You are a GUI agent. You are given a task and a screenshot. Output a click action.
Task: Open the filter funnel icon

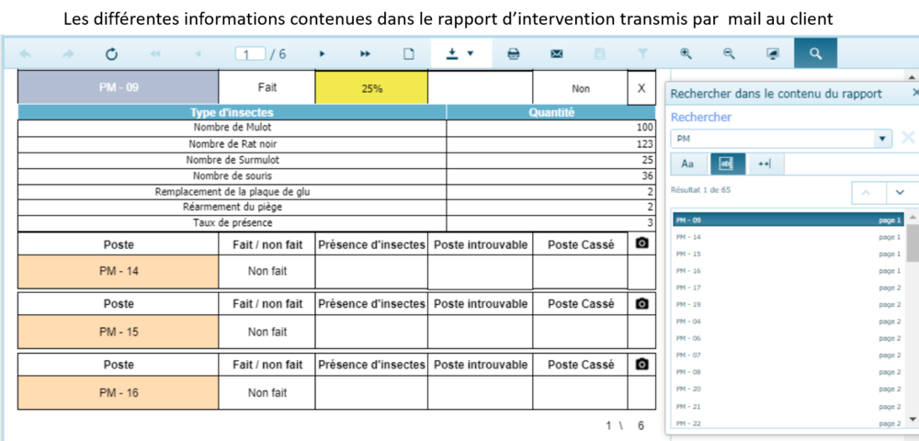(643, 54)
